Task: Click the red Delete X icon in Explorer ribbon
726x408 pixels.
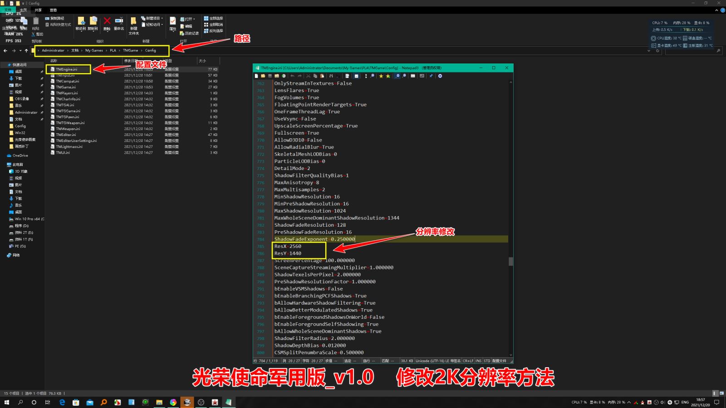Action: coord(107,21)
